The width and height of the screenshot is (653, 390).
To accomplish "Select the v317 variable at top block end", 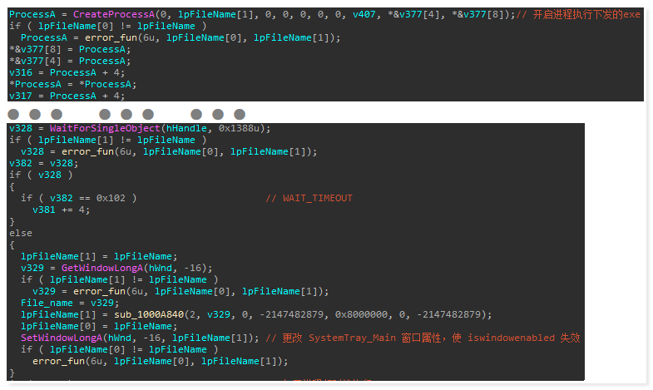I will [21, 96].
